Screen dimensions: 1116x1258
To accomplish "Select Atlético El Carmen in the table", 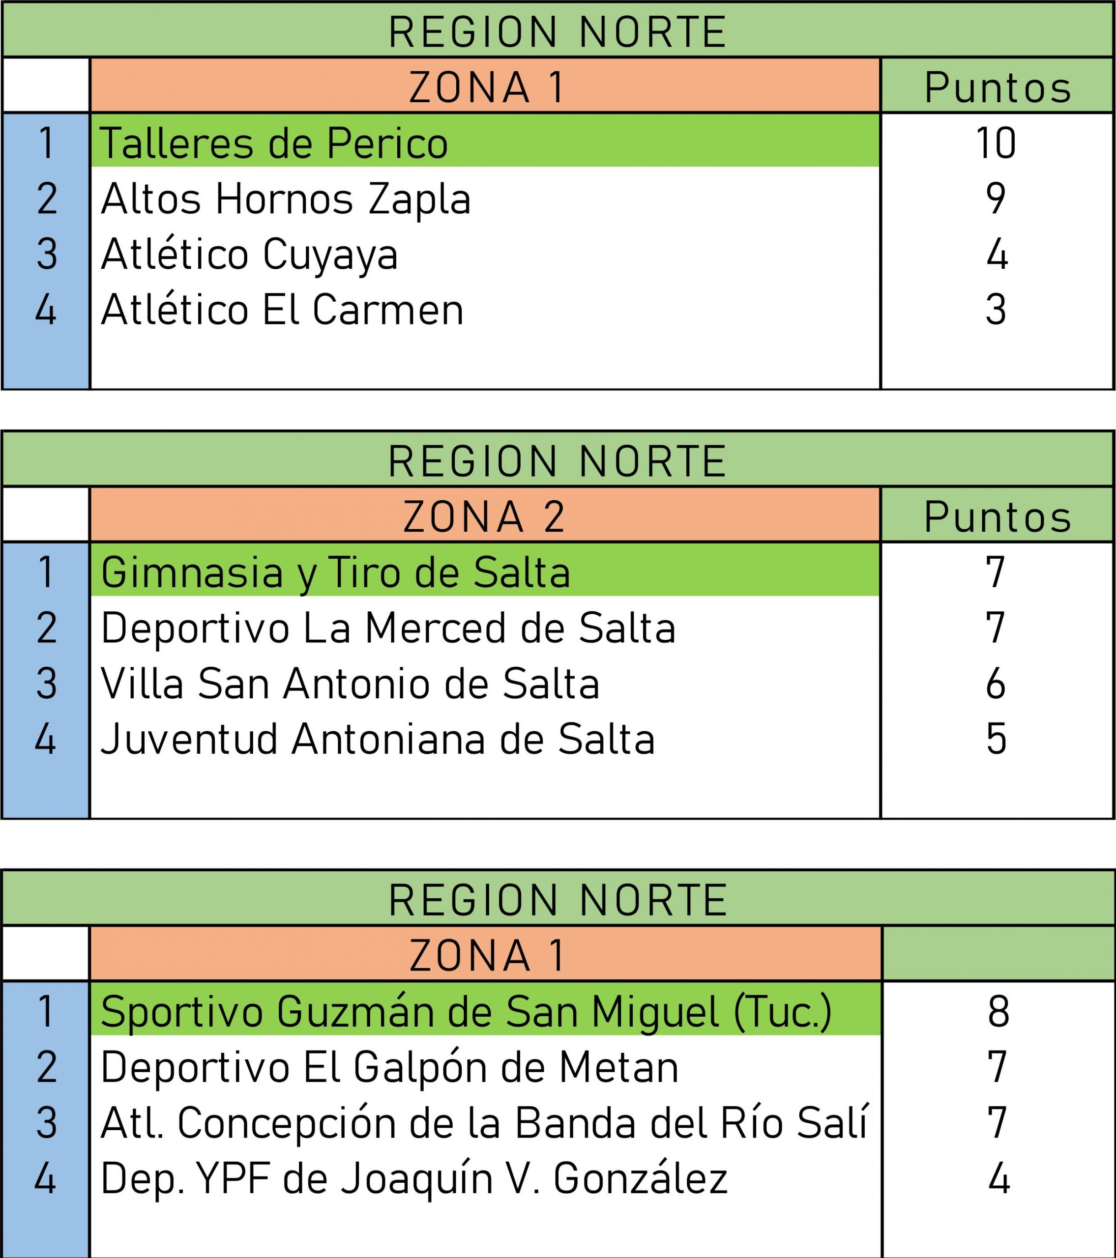I will (x=282, y=310).
